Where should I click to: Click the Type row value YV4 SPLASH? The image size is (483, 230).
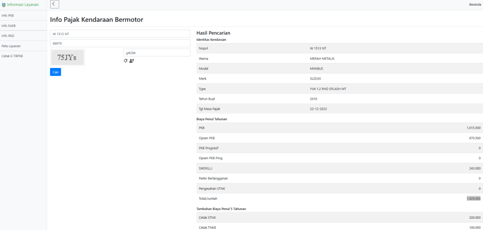[x=328, y=89]
